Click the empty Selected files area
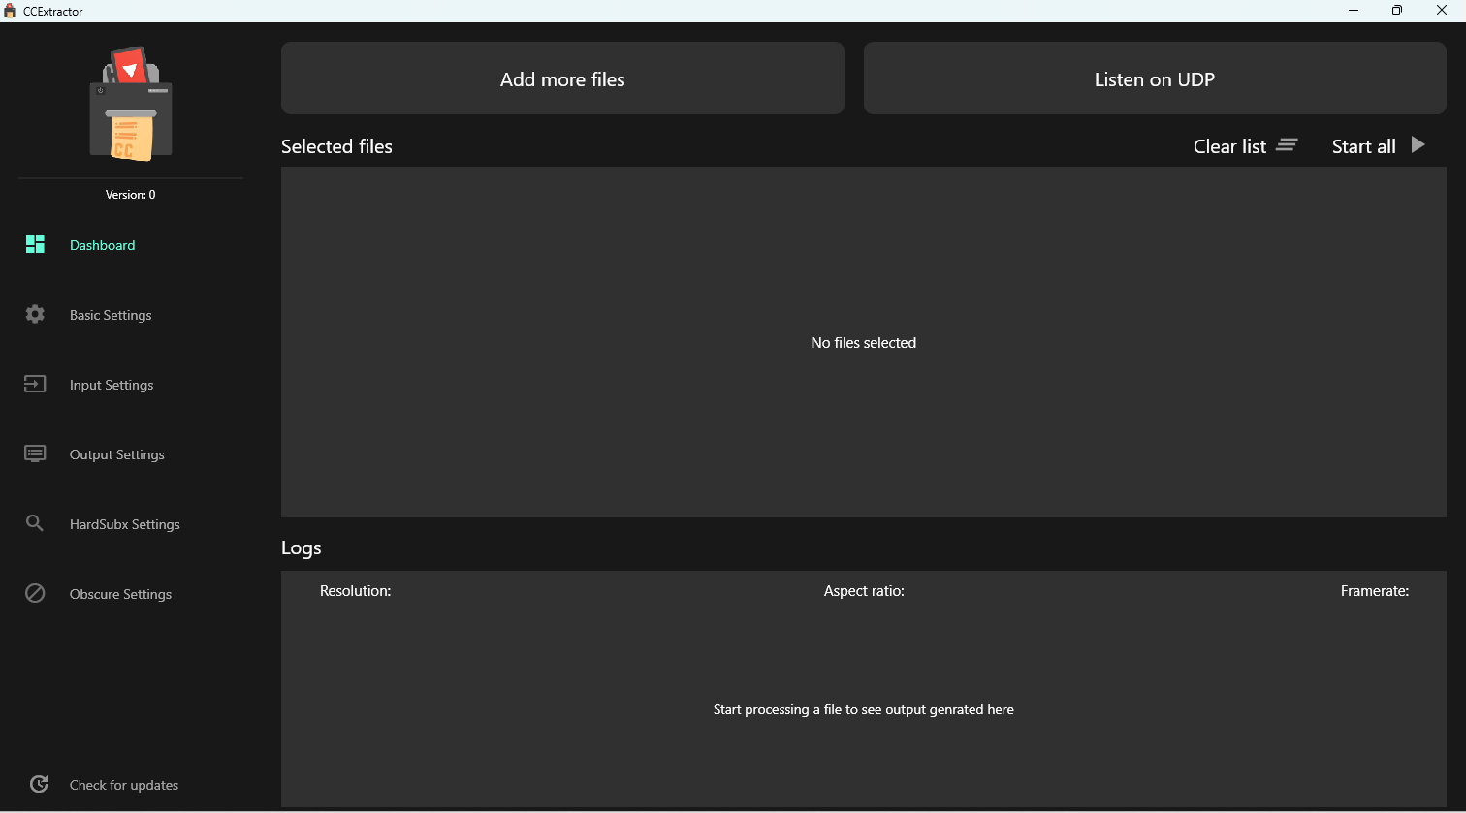This screenshot has width=1466, height=813. (x=864, y=342)
